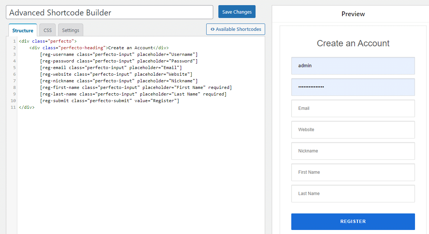Save changes with the Save Changes button

[x=237, y=12]
